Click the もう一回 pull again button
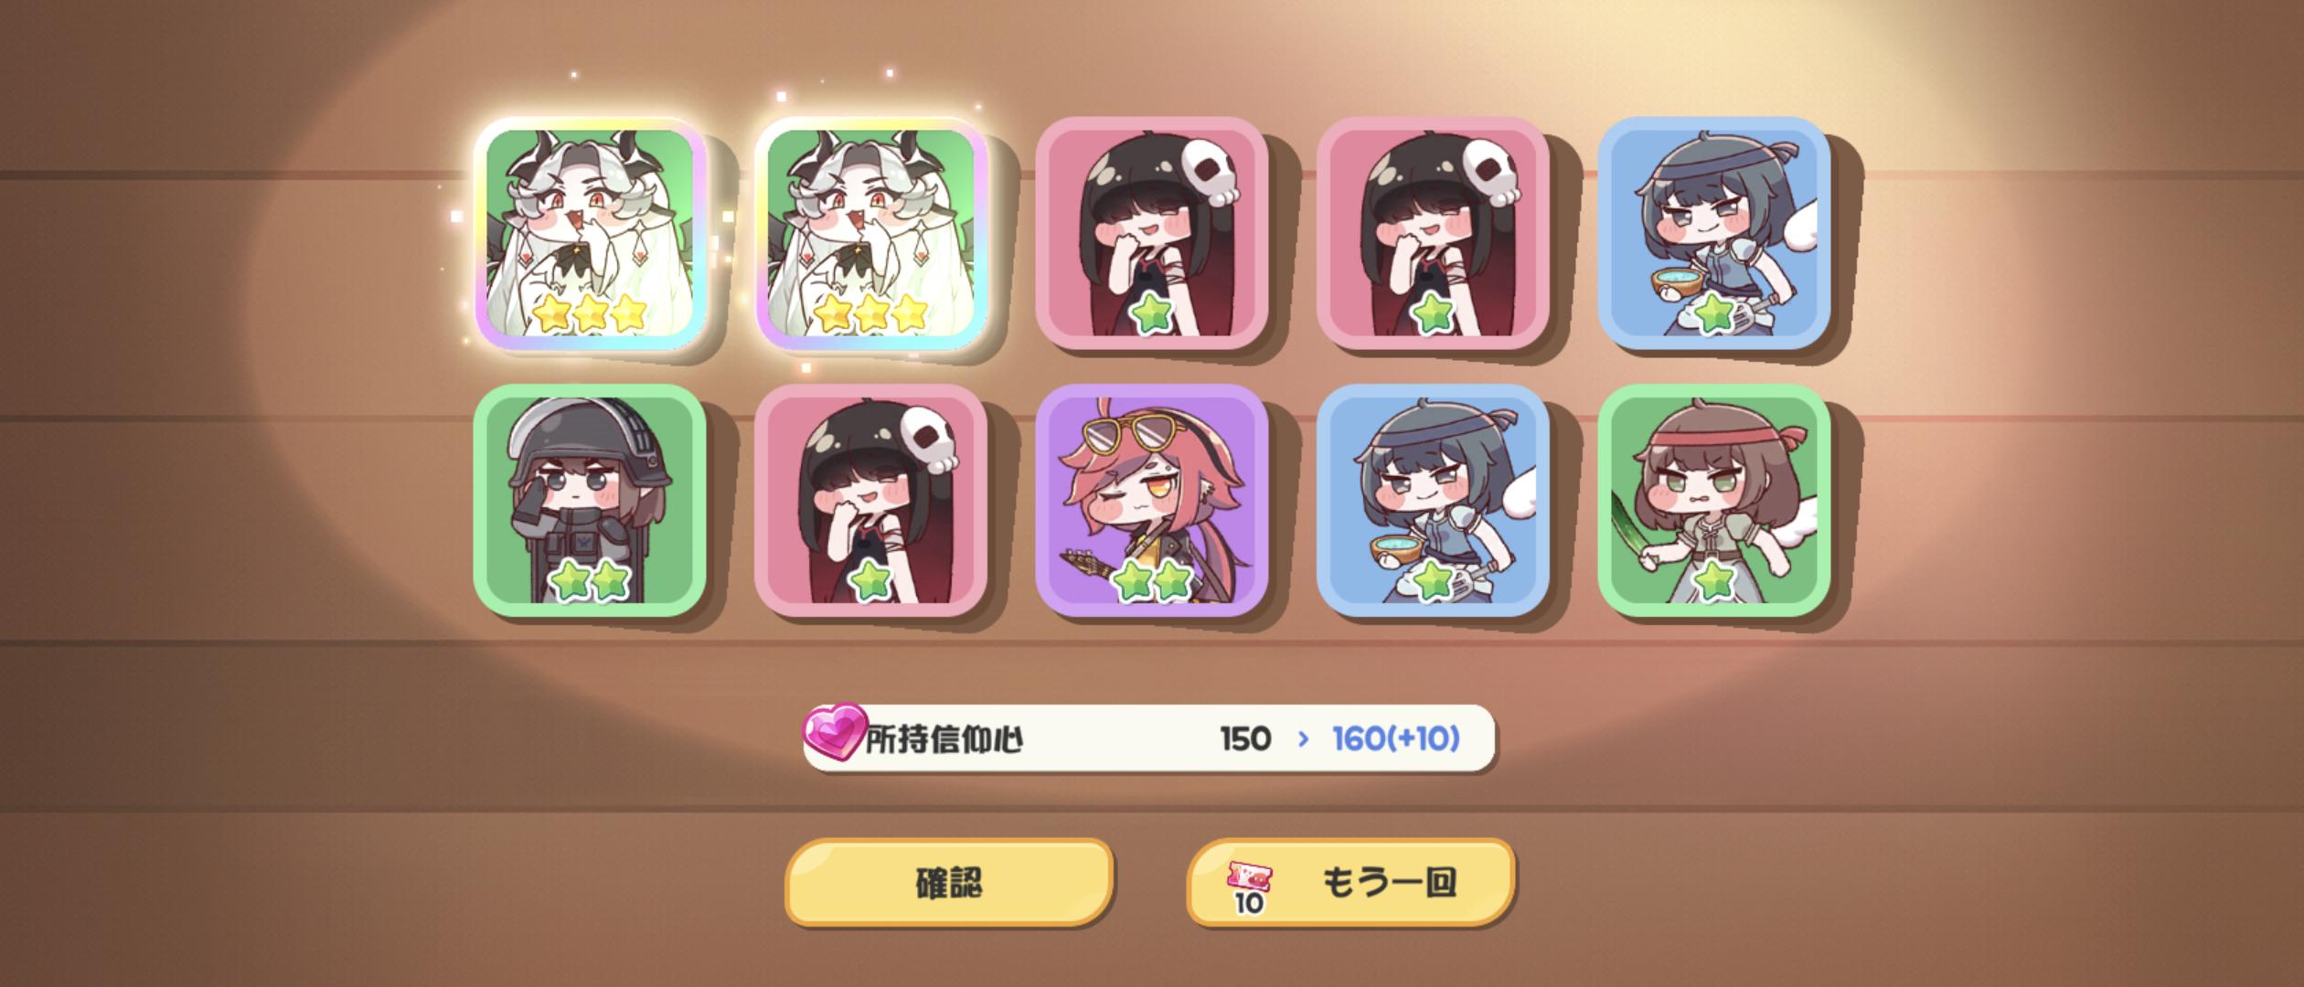Image resolution: width=2304 pixels, height=987 pixels. coord(1350,882)
